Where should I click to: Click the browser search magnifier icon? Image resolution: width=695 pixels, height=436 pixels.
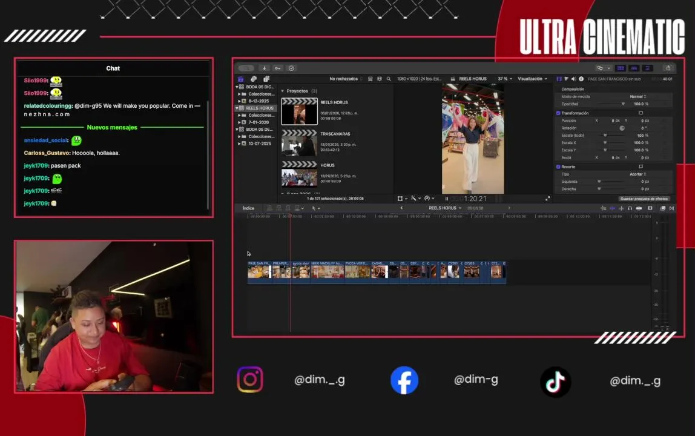click(x=389, y=79)
